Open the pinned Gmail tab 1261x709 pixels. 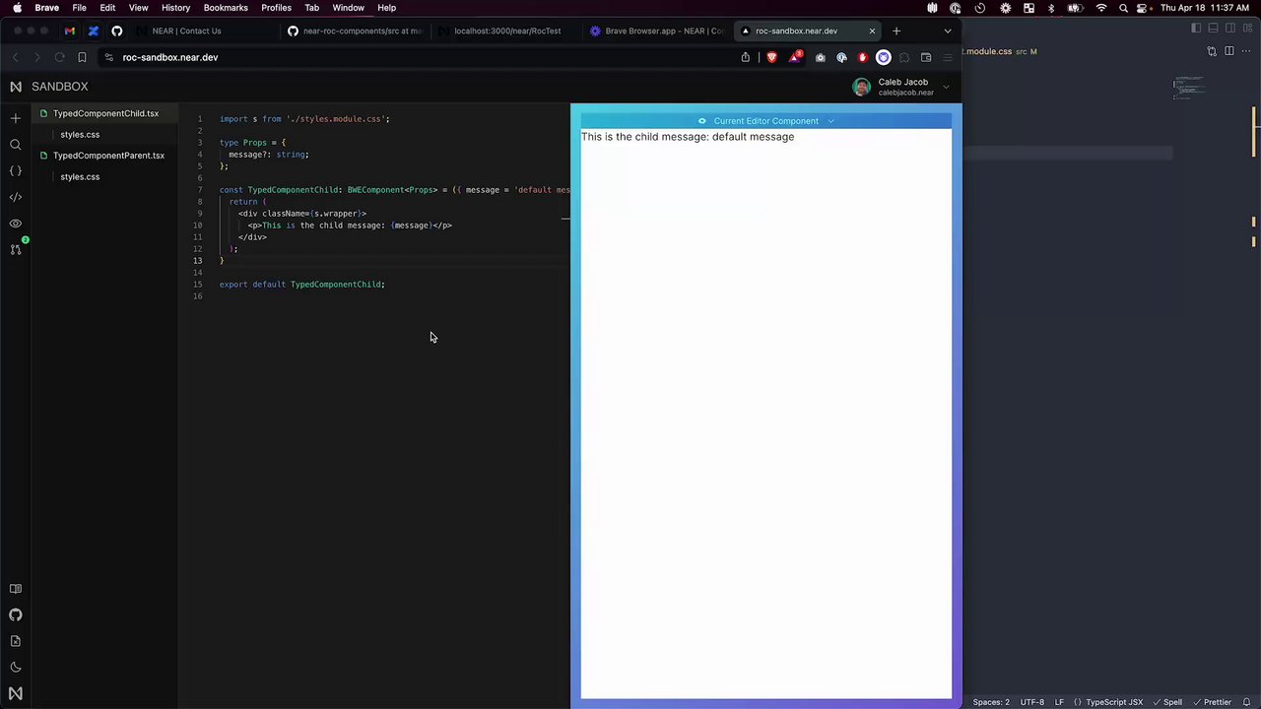70,31
